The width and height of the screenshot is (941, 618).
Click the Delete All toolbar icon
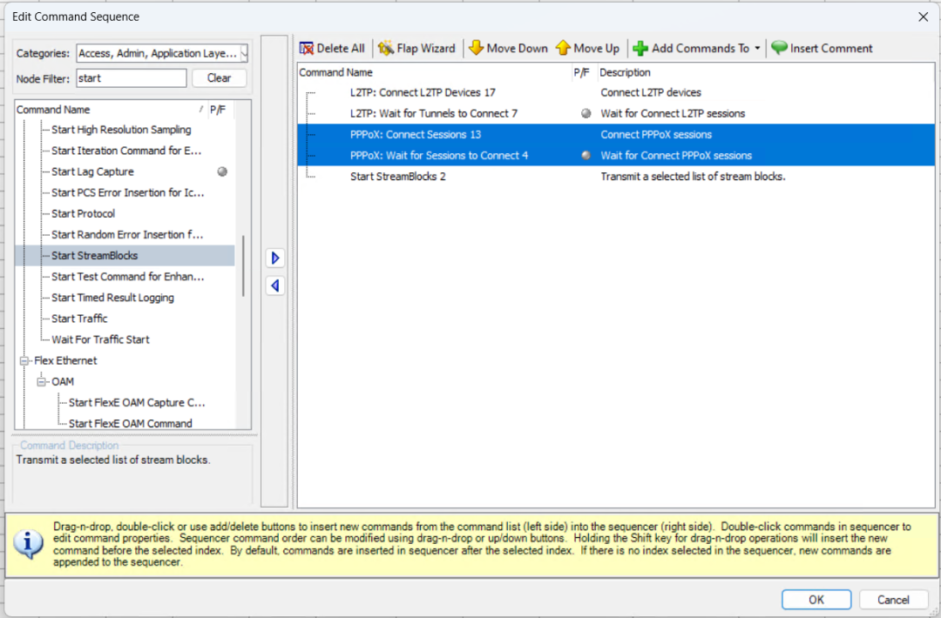pyautogui.click(x=307, y=49)
